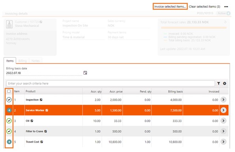Screen dimensions: 235x152
Task: Switch to the Notes tab
Action: [x=36, y=61]
